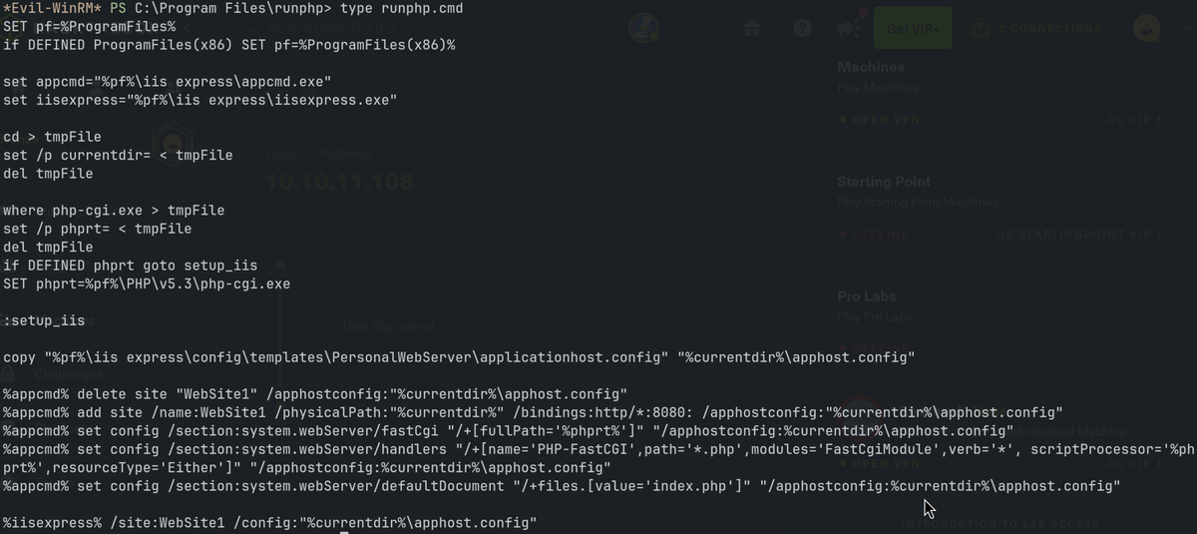
Task: Click the padlock icon beside Challenges
Action: [9, 374]
